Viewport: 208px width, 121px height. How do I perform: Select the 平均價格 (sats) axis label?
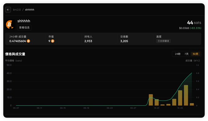pos(13,61)
